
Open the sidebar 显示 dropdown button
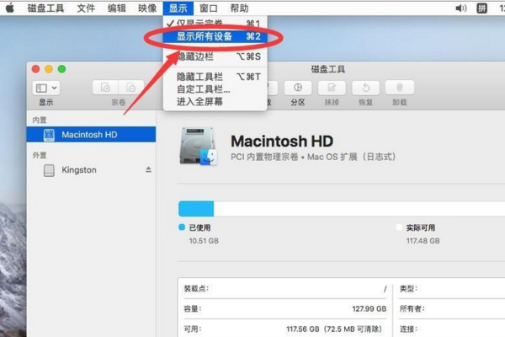pos(46,88)
